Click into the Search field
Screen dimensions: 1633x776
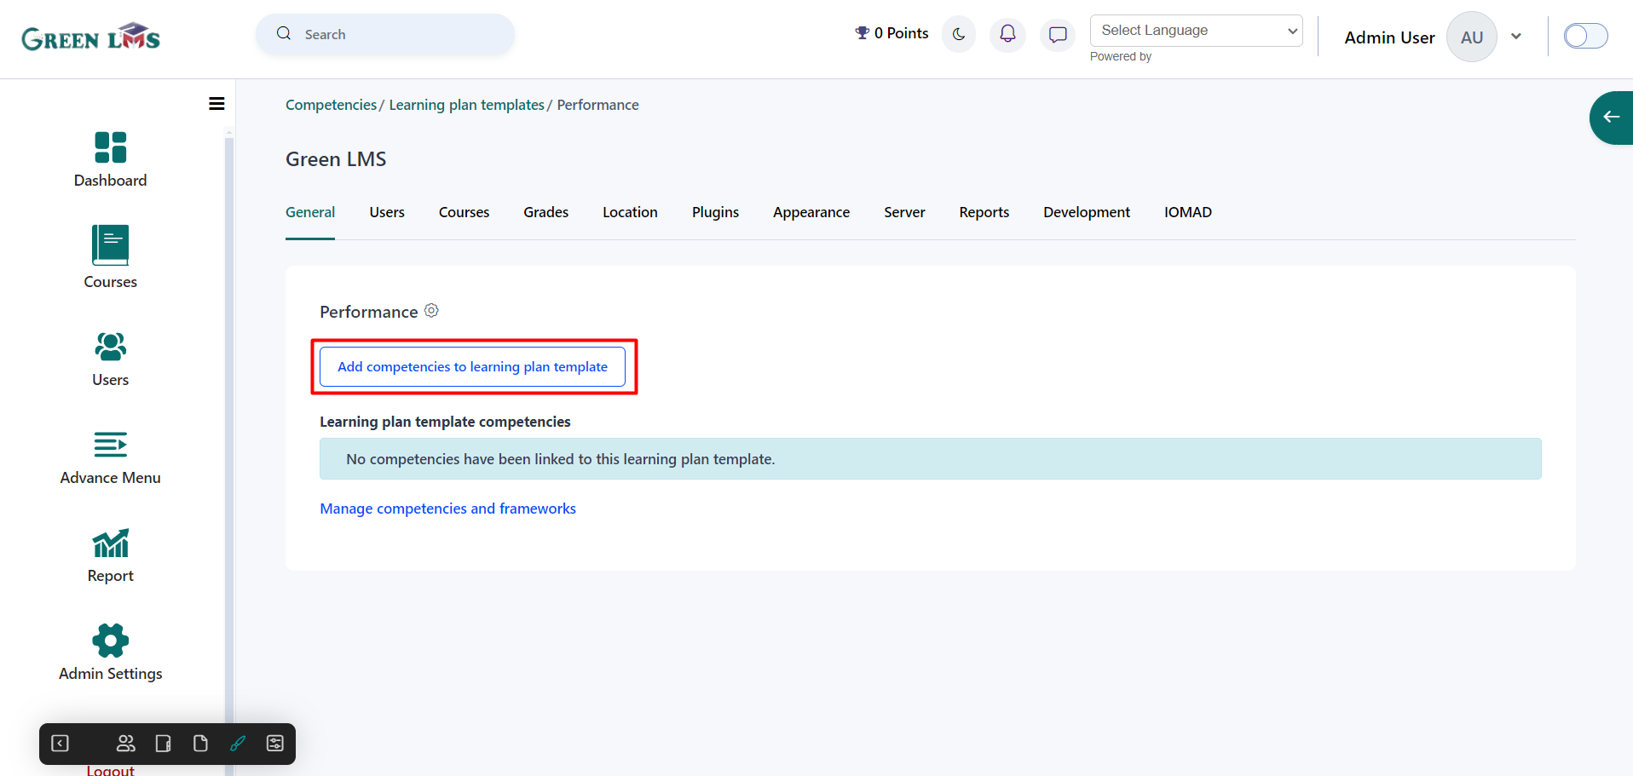[385, 34]
